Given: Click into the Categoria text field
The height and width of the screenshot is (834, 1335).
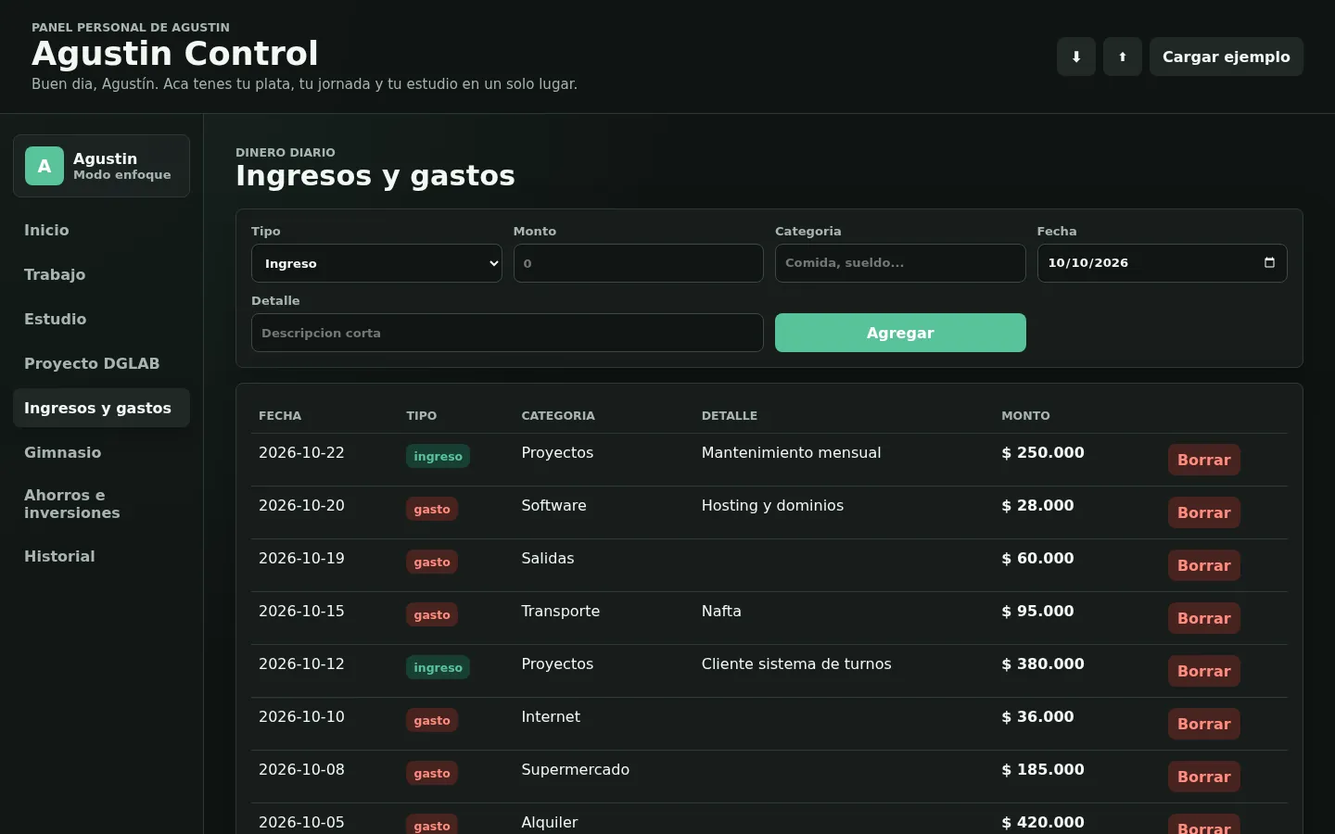Looking at the screenshot, I should [900, 263].
